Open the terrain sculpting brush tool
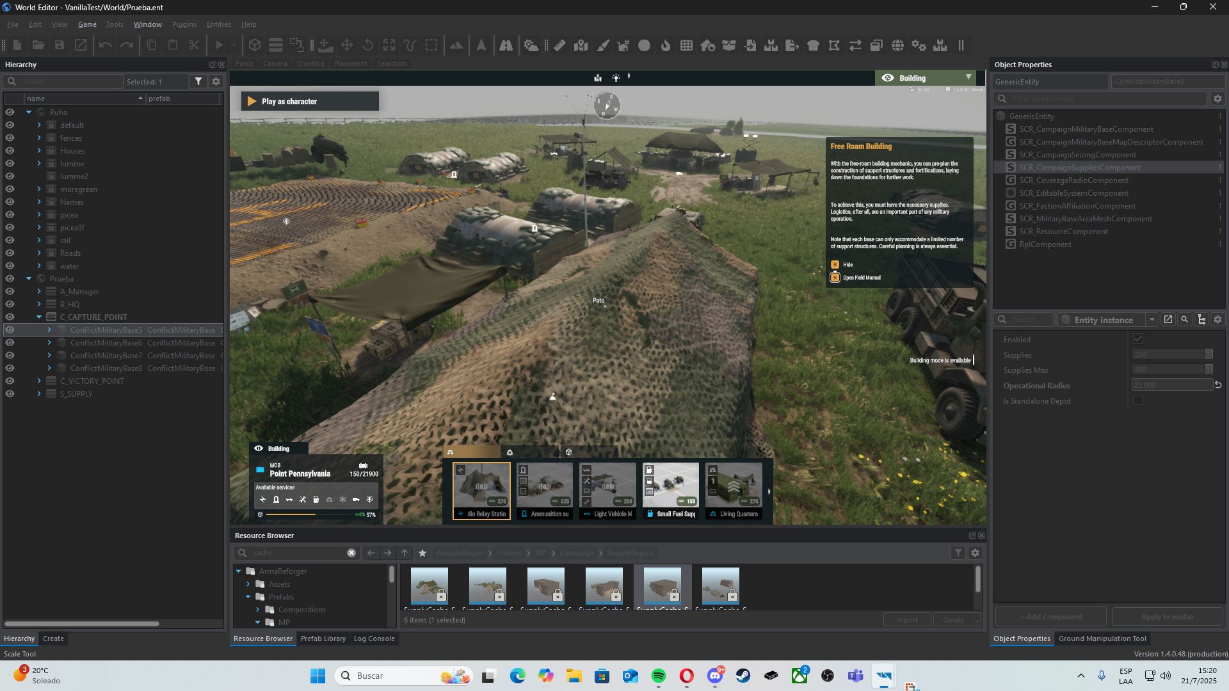Viewport: 1229px width, 691px height. [x=602, y=45]
